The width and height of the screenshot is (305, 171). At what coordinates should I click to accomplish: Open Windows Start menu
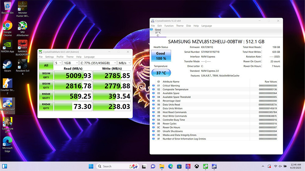[91, 166]
